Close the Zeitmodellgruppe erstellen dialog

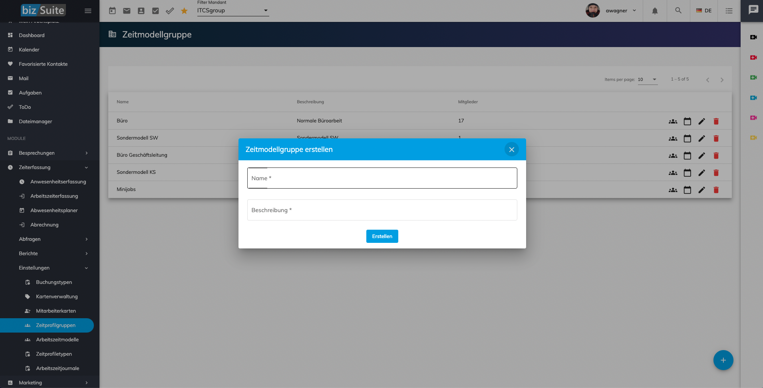pos(511,150)
